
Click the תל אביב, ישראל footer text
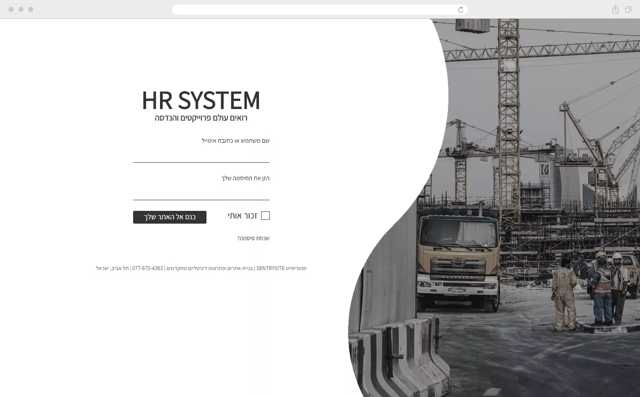(x=112, y=268)
